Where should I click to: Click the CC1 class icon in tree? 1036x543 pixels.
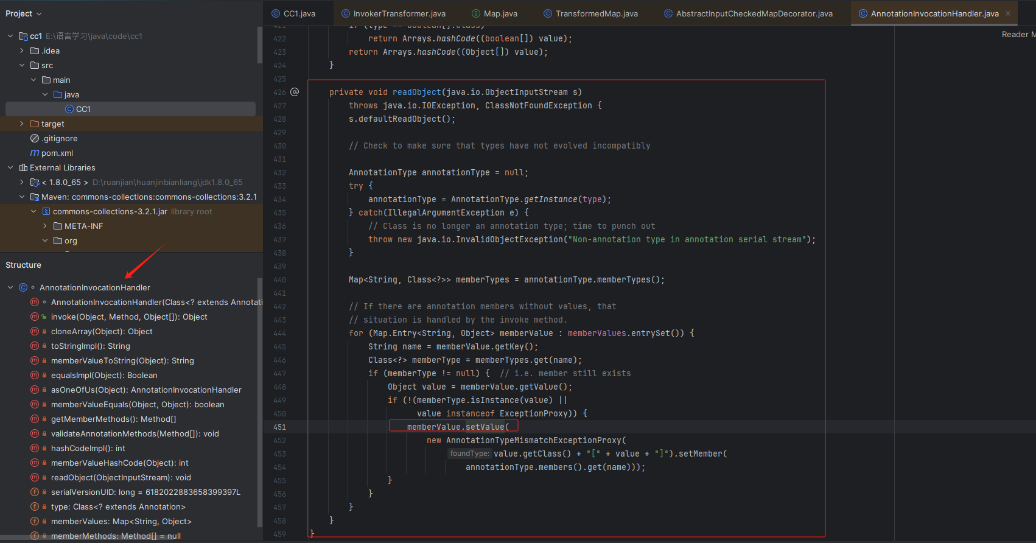(x=69, y=109)
